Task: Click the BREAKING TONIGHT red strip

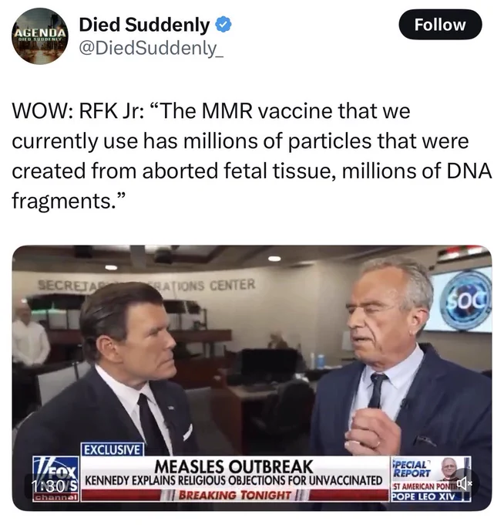Action: 235,495
